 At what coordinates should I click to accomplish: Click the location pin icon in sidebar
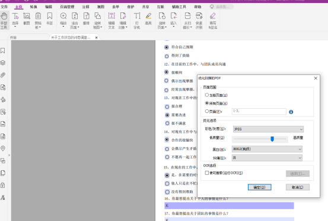(x=3, y=148)
